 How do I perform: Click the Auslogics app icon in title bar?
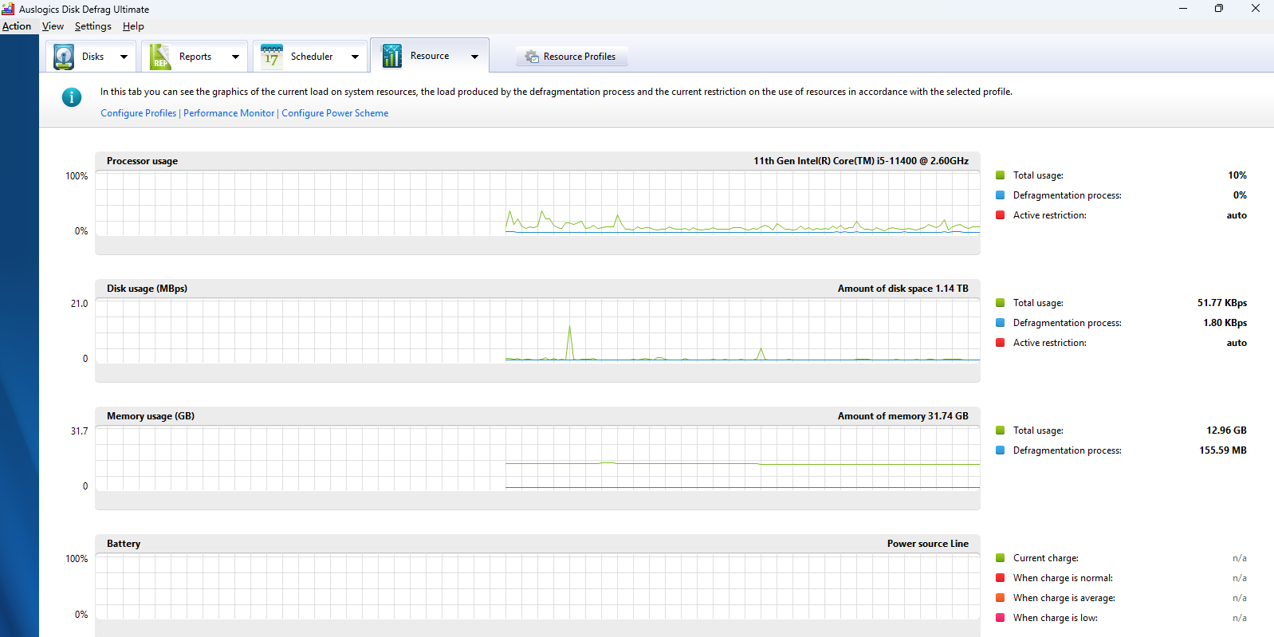[x=8, y=9]
